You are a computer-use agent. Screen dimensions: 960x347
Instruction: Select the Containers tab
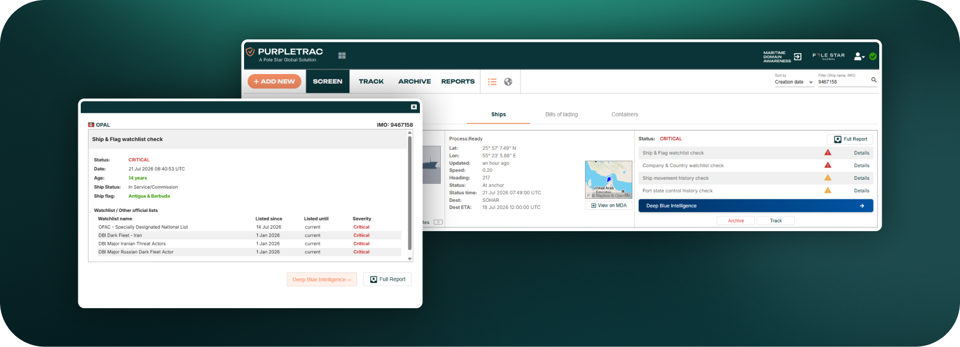pos(624,115)
